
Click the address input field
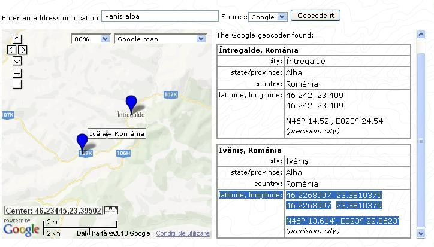tap(159, 16)
